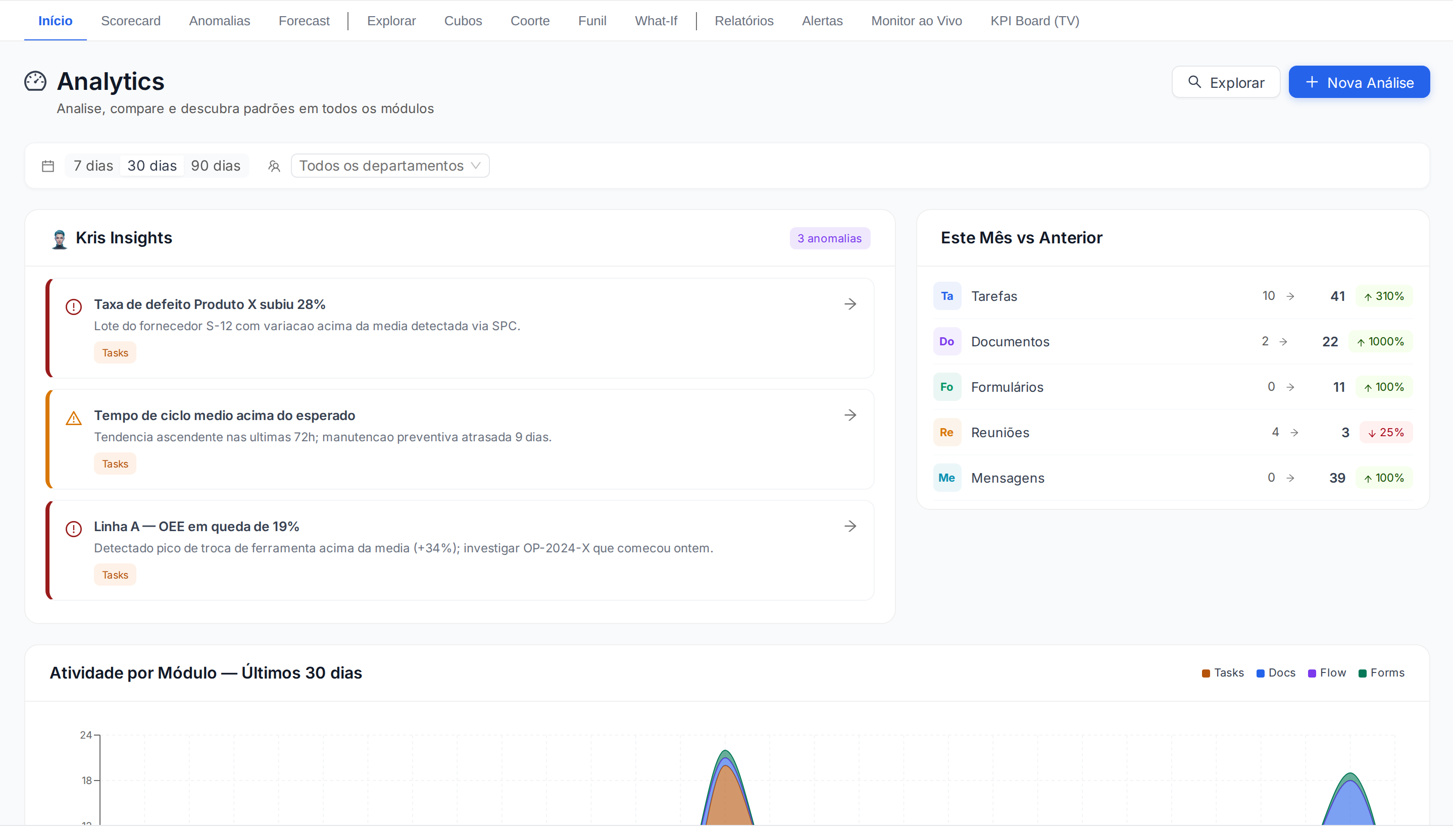1453x830 pixels.
Task: Open the Explorar tab in navigation
Action: tap(391, 21)
